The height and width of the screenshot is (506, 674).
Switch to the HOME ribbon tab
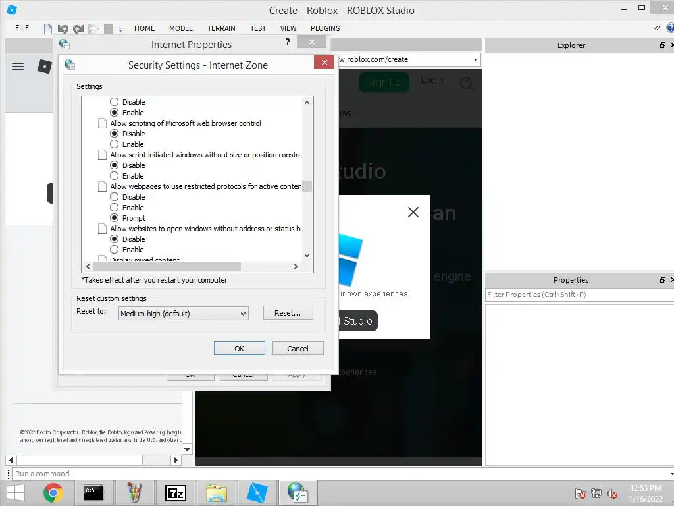[144, 28]
